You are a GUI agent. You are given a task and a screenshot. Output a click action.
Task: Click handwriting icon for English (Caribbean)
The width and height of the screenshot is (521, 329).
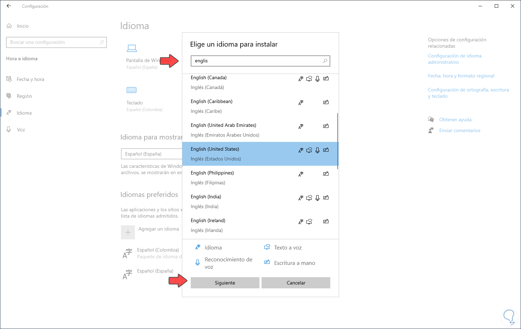326,102
